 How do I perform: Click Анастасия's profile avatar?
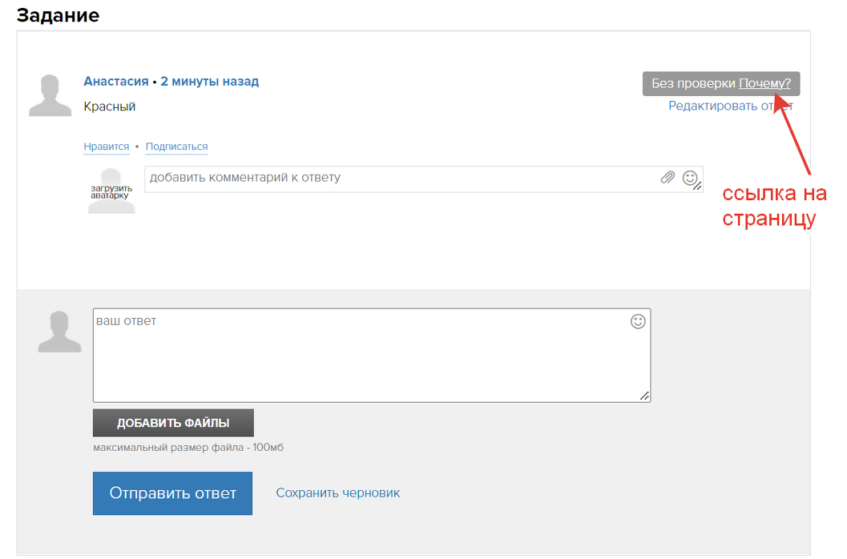click(x=50, y=95)
